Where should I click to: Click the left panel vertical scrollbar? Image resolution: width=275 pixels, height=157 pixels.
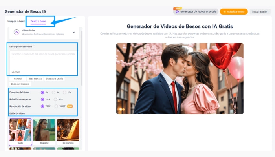tap(82, 58)
